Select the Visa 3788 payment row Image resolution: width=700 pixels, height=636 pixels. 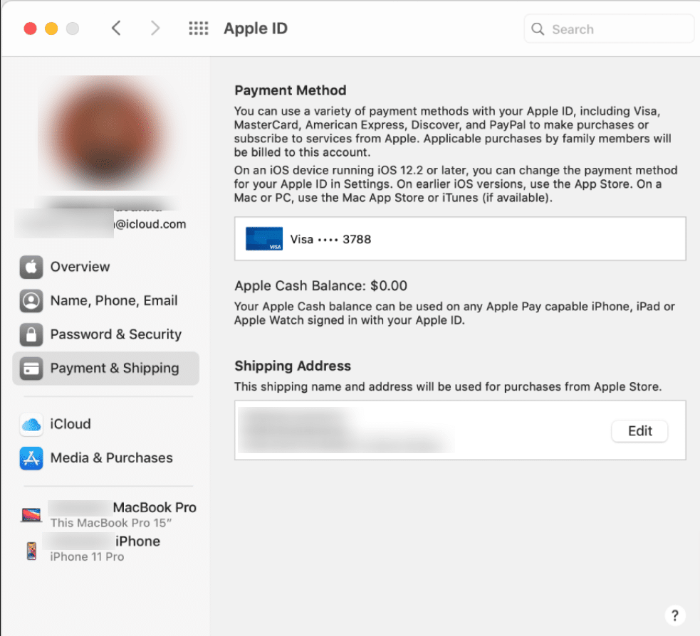[x=460, y=238]
